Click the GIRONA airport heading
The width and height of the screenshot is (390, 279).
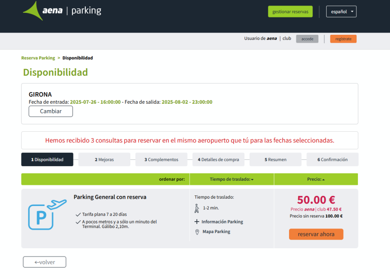pyautogui.click(x=40, y=95)
